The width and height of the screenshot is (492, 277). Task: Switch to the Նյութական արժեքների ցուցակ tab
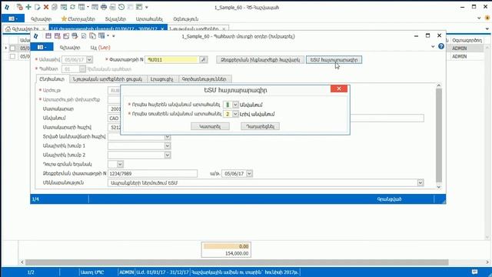(x=108, y=79)
